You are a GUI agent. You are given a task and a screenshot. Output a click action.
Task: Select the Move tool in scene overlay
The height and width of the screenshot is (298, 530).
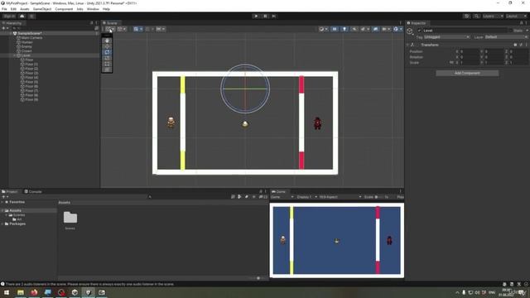[107, 46]
